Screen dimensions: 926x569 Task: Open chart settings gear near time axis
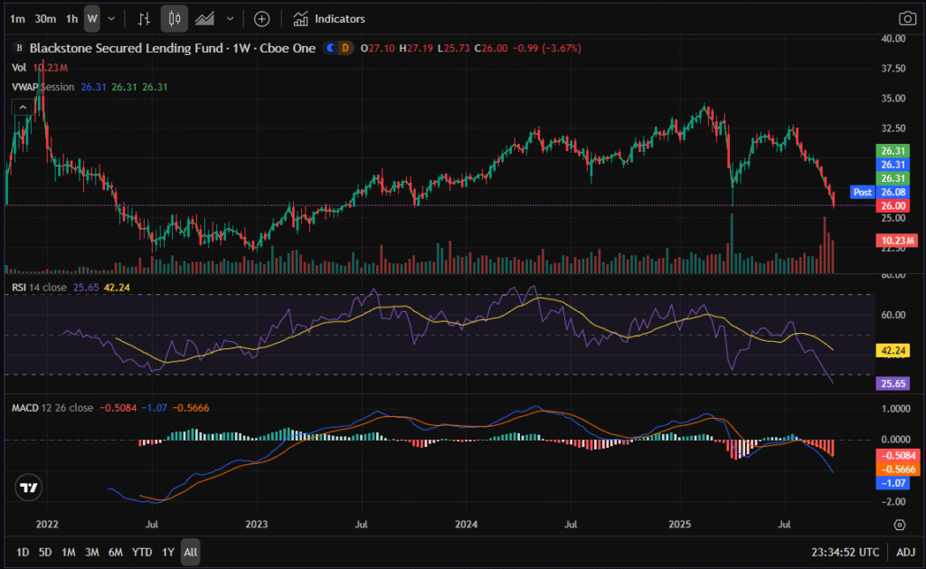pyautogui.click(x=900, y=525)
